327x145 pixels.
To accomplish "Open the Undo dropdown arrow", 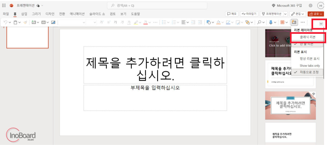I will 10,22.
